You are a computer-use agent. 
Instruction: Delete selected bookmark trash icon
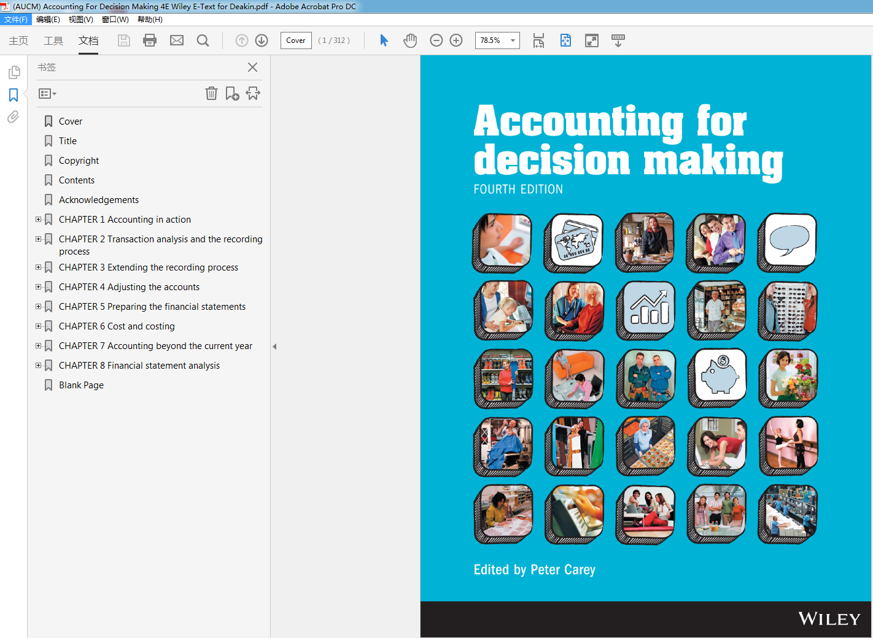(x=211, y=93)
